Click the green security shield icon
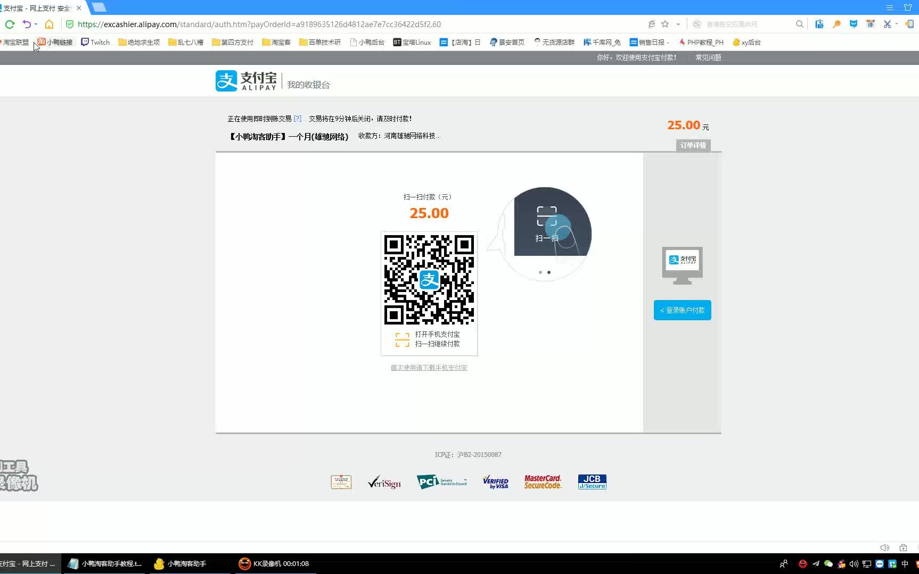 (x=69, y=24)
